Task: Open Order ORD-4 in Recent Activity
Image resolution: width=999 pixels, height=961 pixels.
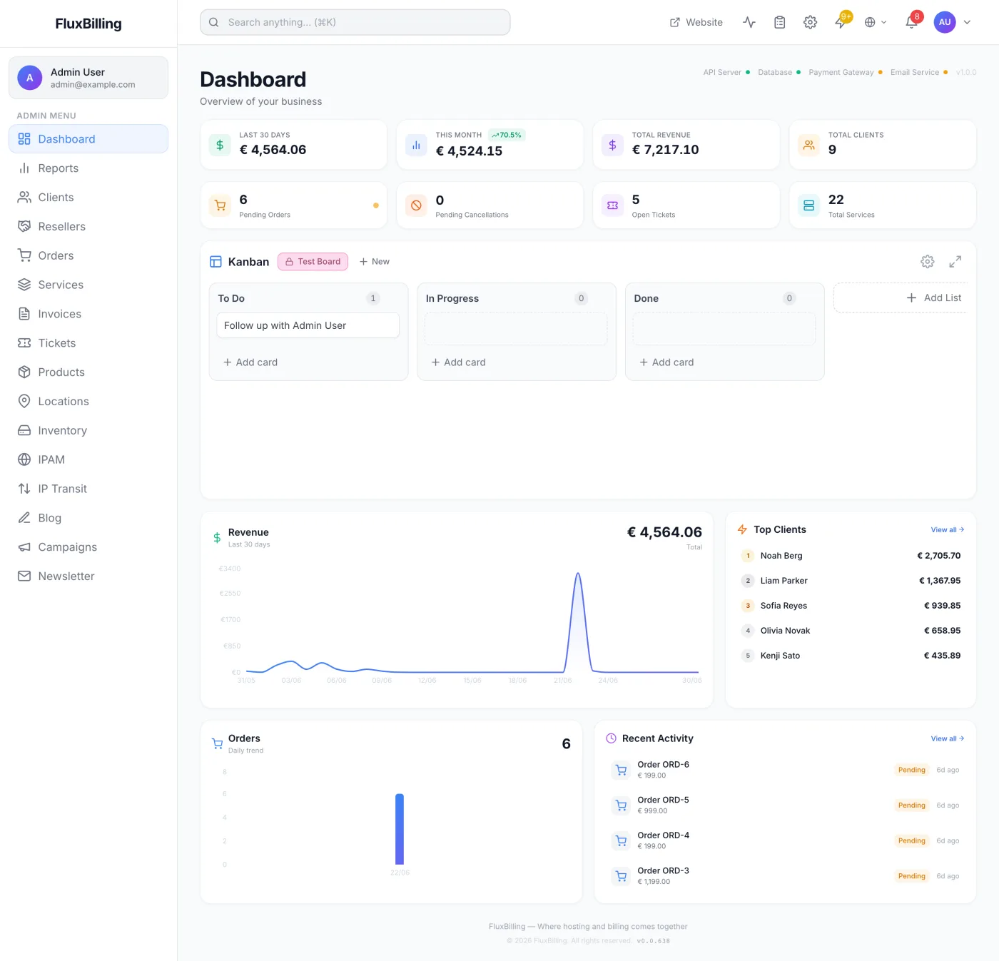Action: [785, 840]
